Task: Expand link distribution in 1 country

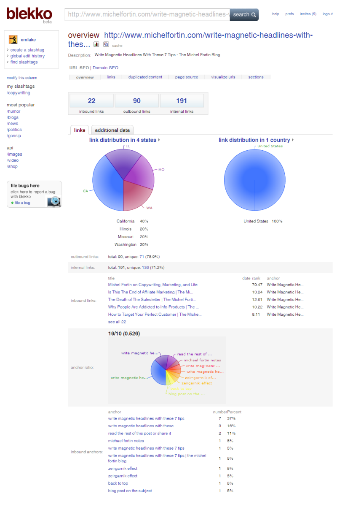Action: tap(256, 140)
